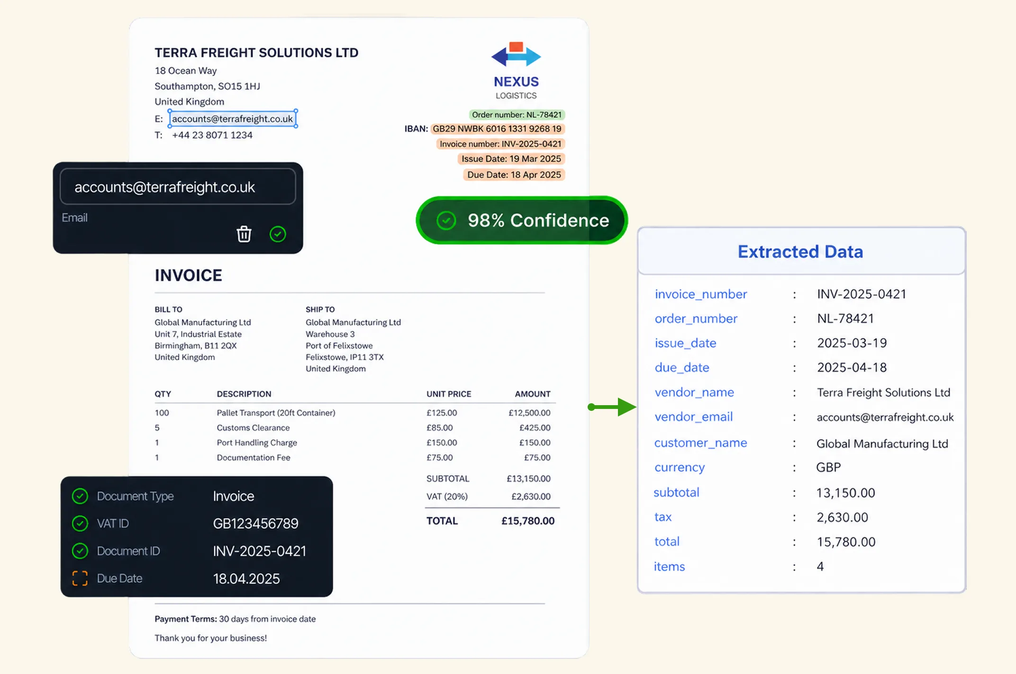Click the Documentation Fee line item
Screen dimensions: 1016x674
254,458
